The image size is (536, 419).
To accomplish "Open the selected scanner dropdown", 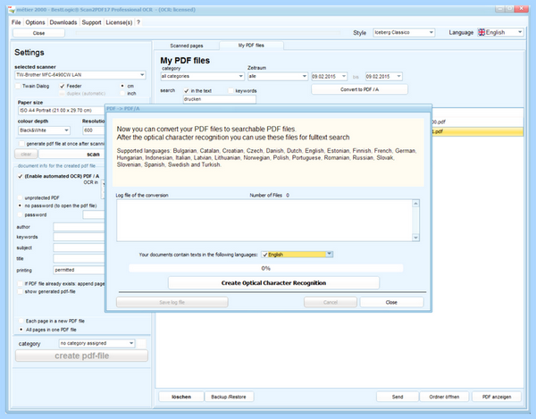I will pos(80,75).
